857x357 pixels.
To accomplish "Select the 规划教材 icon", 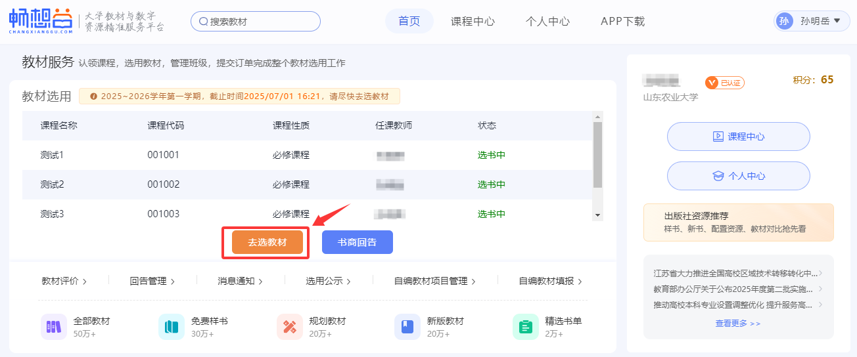I will (290, 327).
